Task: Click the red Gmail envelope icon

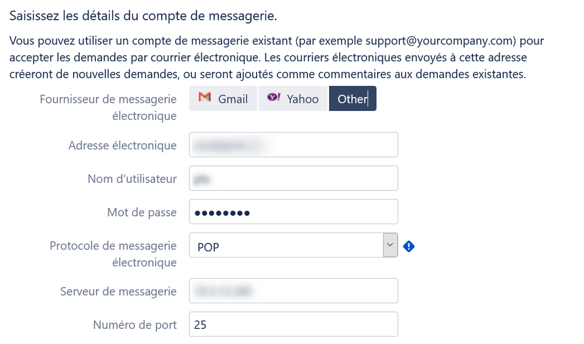Action: [x=205, y=97]
